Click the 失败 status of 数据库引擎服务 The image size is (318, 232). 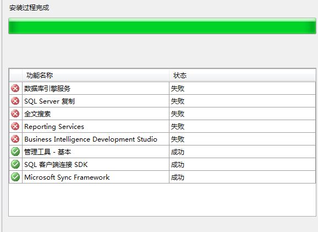178,89
